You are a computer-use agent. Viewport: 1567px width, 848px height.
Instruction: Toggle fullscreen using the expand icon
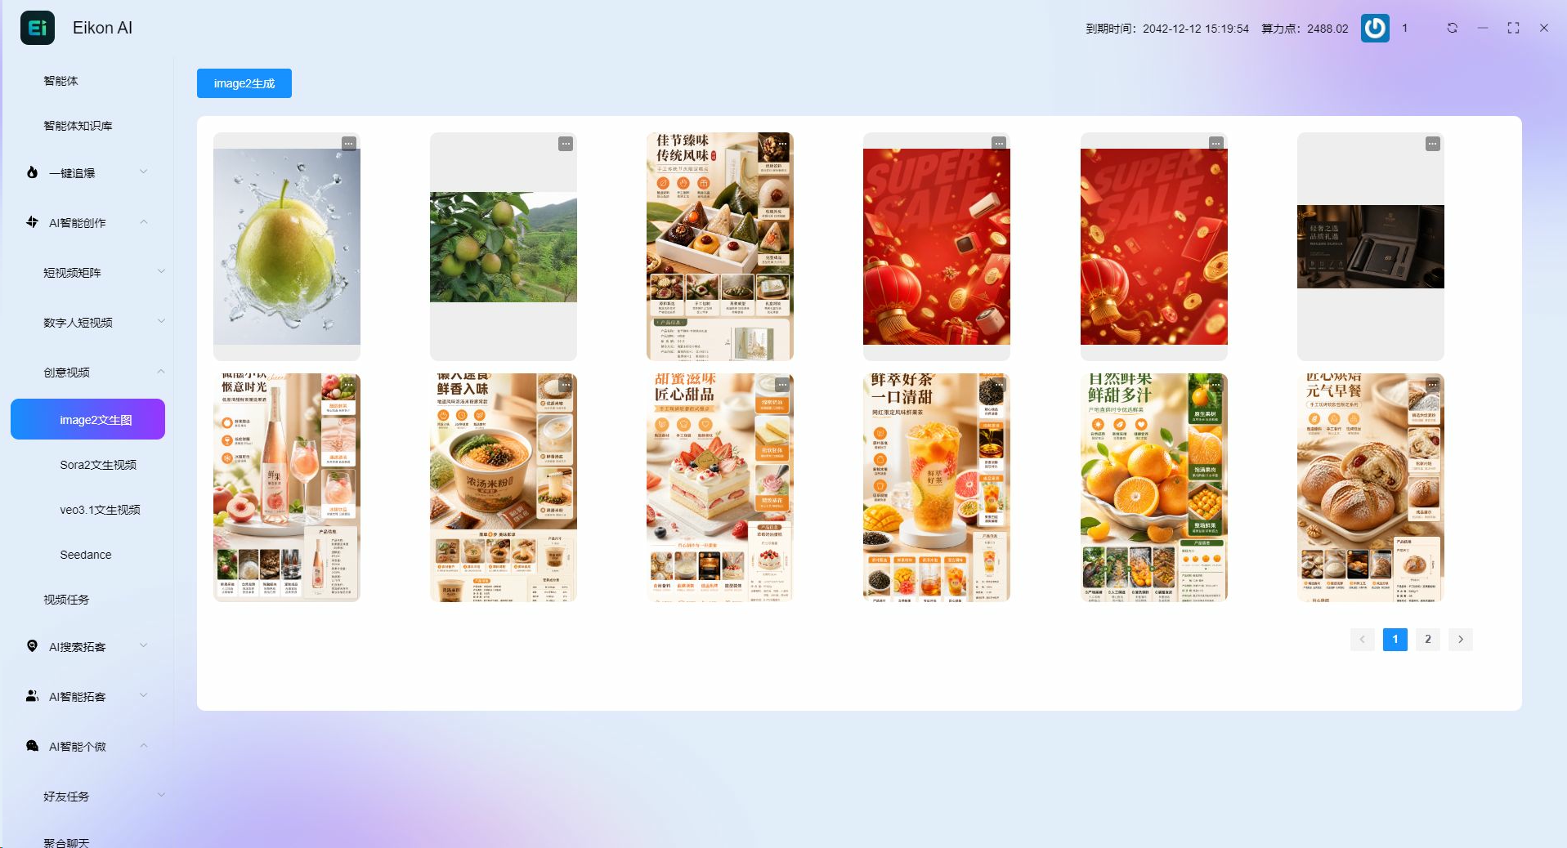[x=1513, y=28]
